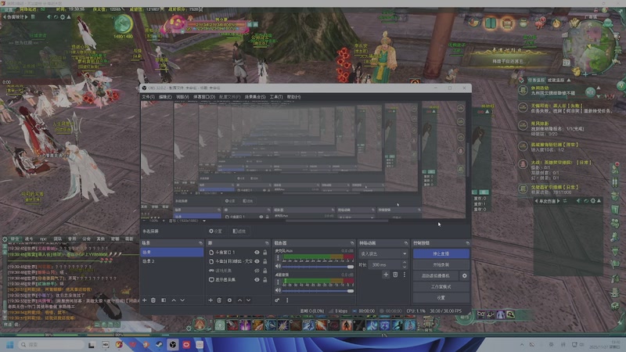Mute the desktop audio speaker icon
Image resolution: width=626 pixels, height=352 pixels.
tap(278, 290)
